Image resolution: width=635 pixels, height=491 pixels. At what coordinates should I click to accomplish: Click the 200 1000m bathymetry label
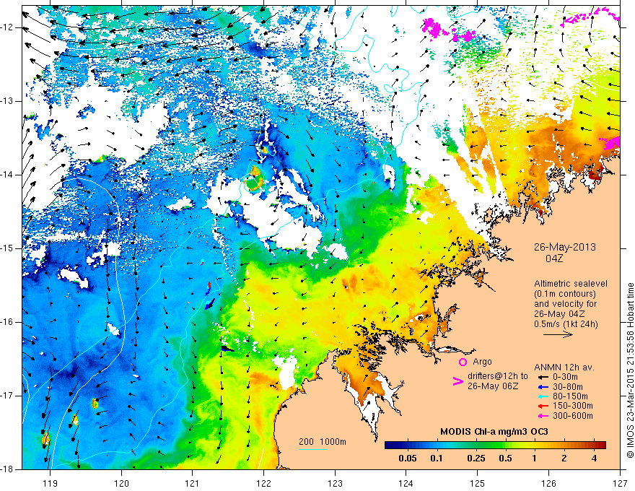click(x=323, y=442)
